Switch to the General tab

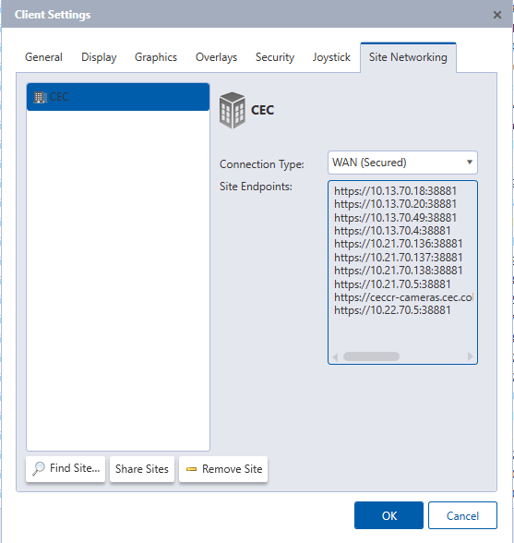(x=43, y=57)
